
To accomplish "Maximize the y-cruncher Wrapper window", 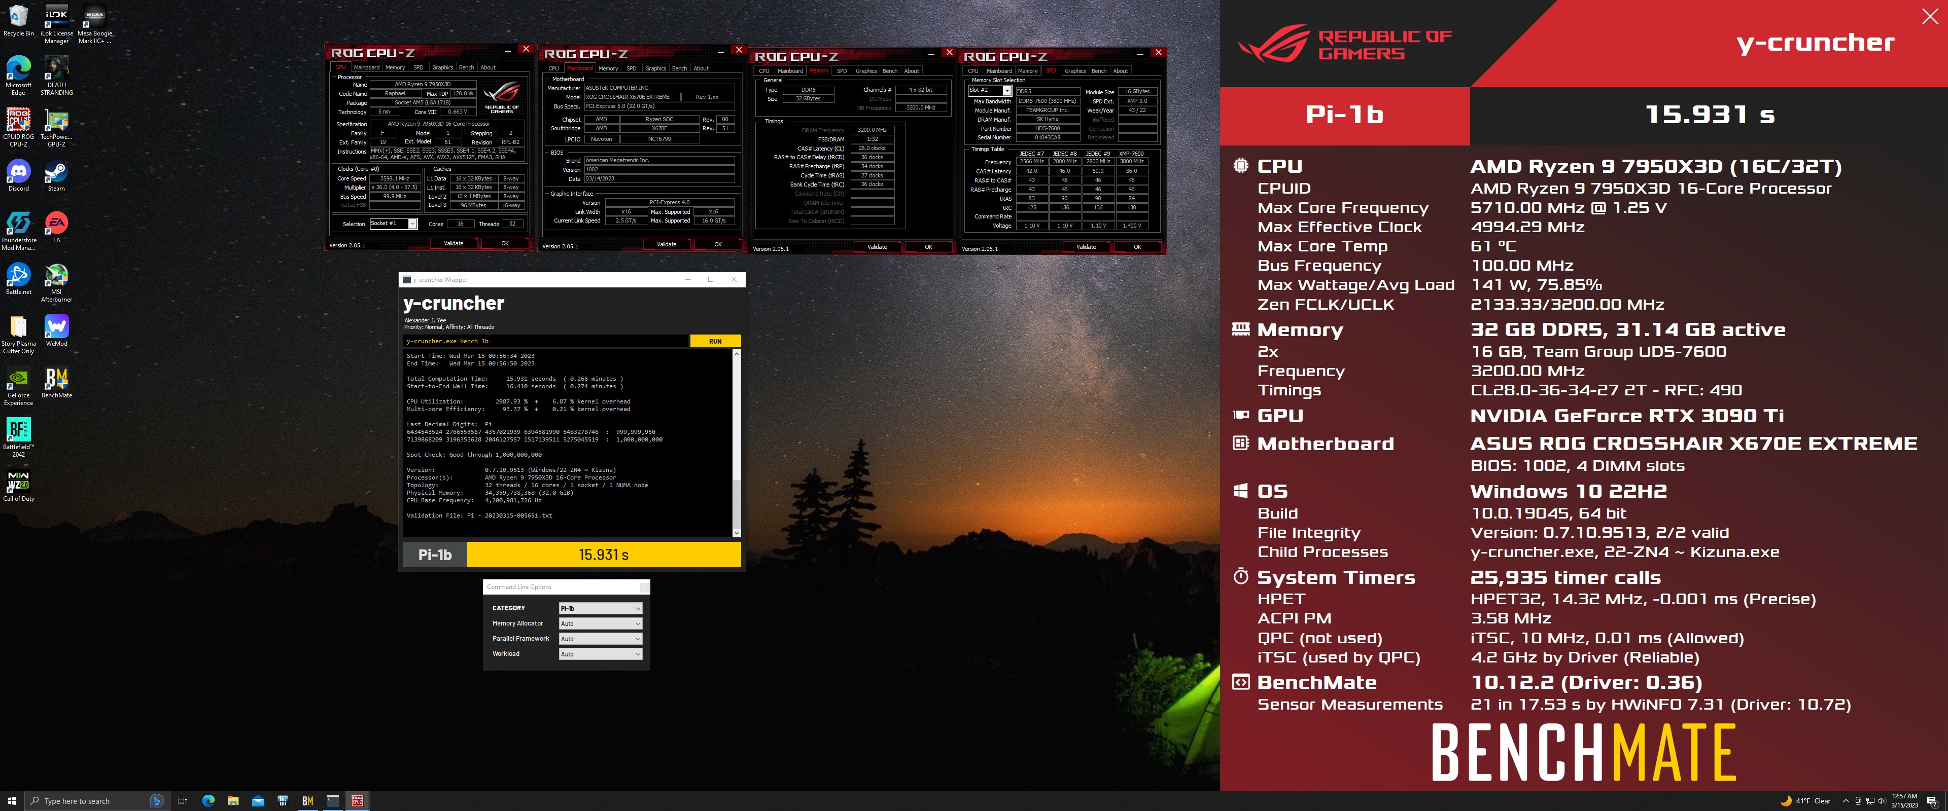I will [x=710, y=280].
